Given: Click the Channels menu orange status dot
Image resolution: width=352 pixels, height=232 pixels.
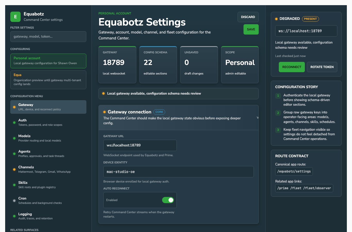Looking at the screenshot, I should [14, 169].
